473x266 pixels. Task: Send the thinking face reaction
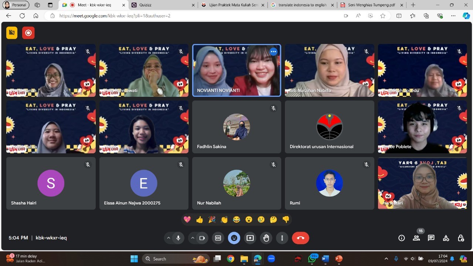[x=273, y=219]
